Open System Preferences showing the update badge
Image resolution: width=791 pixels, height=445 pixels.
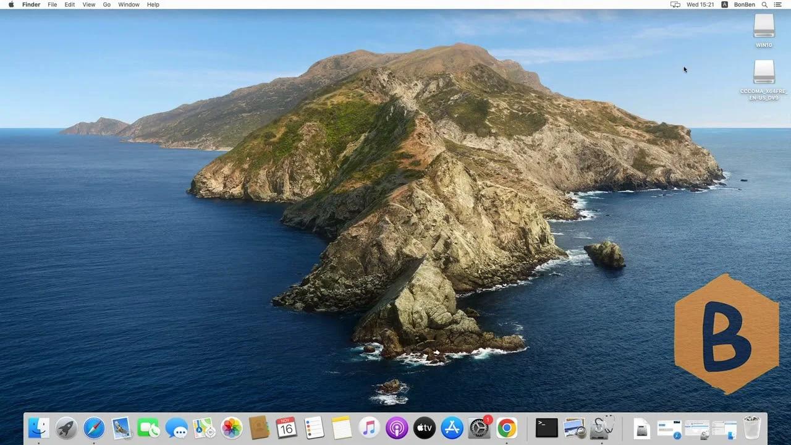479,427
